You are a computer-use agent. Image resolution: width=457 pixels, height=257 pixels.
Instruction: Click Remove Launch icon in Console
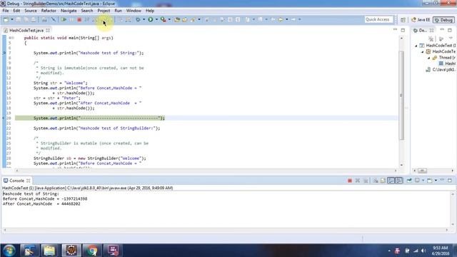[x=358, y=181]
